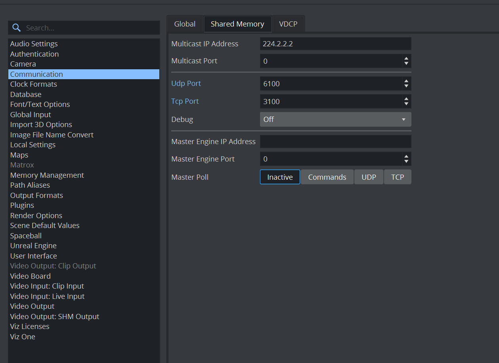Go to Unreal Engine settings
Screen dimensions: 499x363
pyautogui.click(x=33, y=246)
